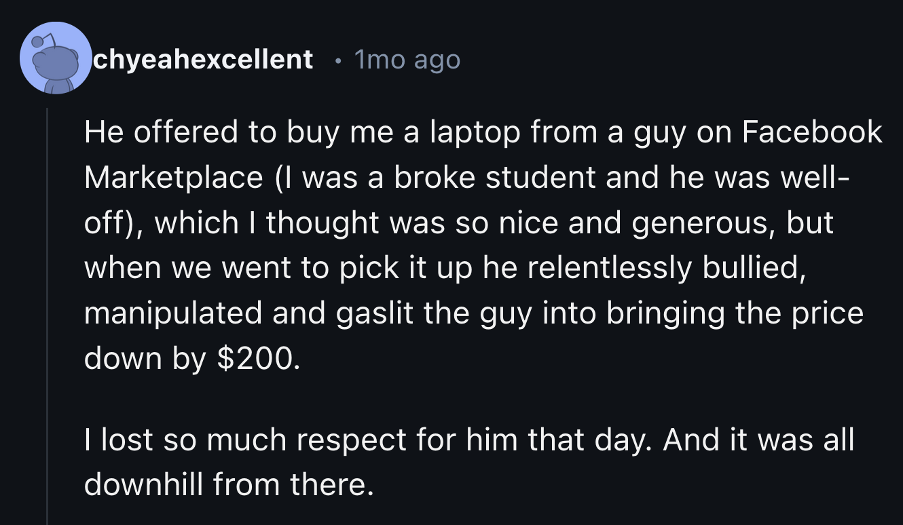Click the dot separator beside the username
This screenshot has height=525, width=903.
[x=337, y=60]
